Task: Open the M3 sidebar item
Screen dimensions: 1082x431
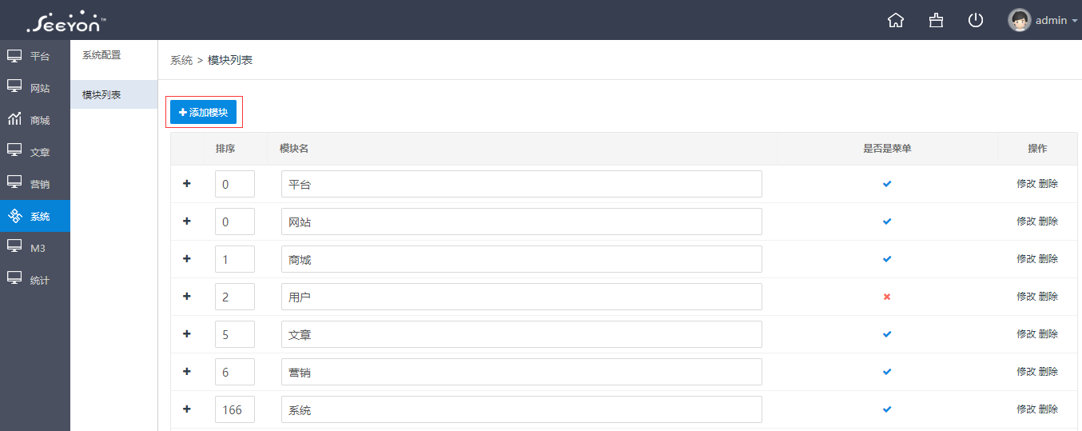Action: coord(35,248)
